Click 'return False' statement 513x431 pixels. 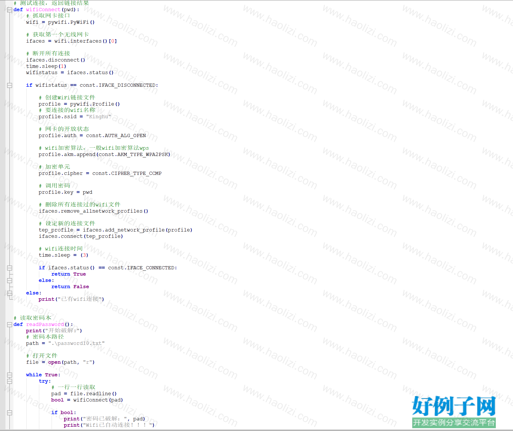point(70,287)
